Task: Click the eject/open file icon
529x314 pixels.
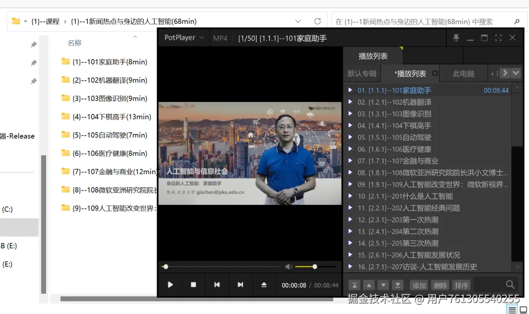Action: point(264,285)
